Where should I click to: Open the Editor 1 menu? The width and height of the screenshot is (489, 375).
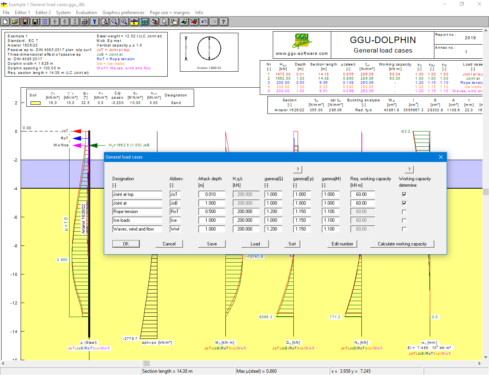click(x=23, y=13)
